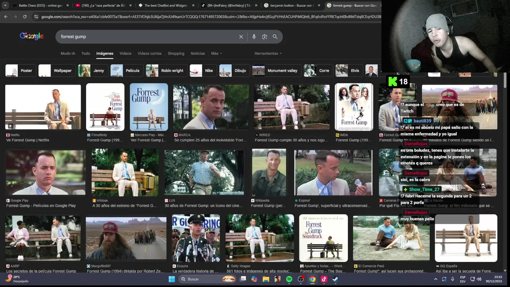Open File Explorer from the taskbar

click(266, 279)
